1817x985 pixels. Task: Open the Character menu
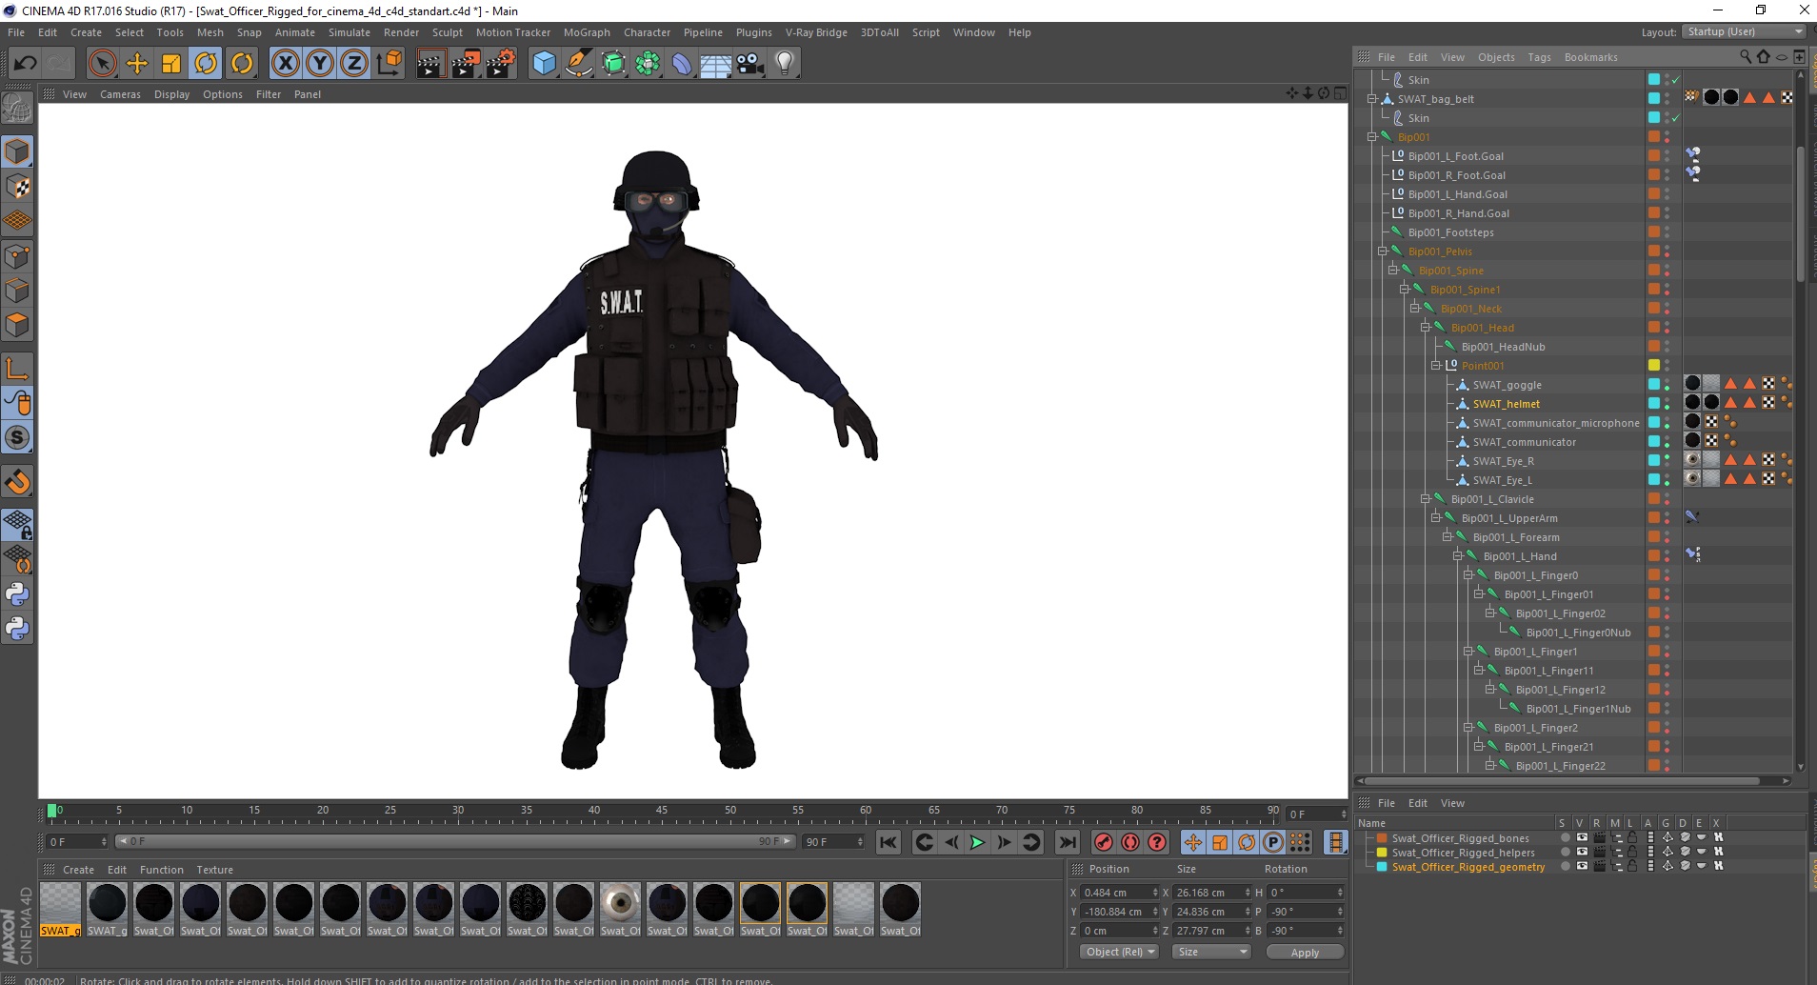pos(647,32)
